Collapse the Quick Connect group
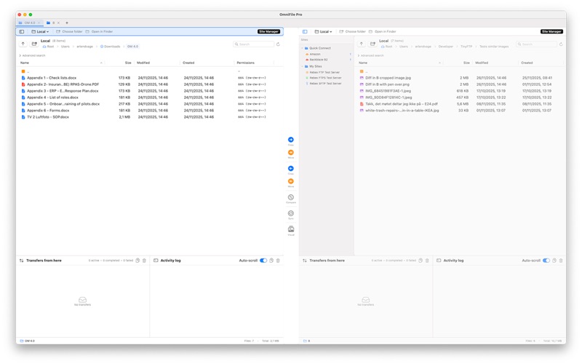 (x=302, y=48)
